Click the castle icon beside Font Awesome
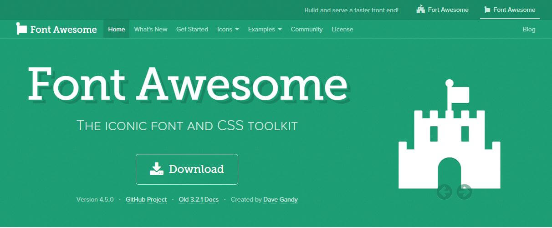Viewport: 552px width, 228px height. 420,10
